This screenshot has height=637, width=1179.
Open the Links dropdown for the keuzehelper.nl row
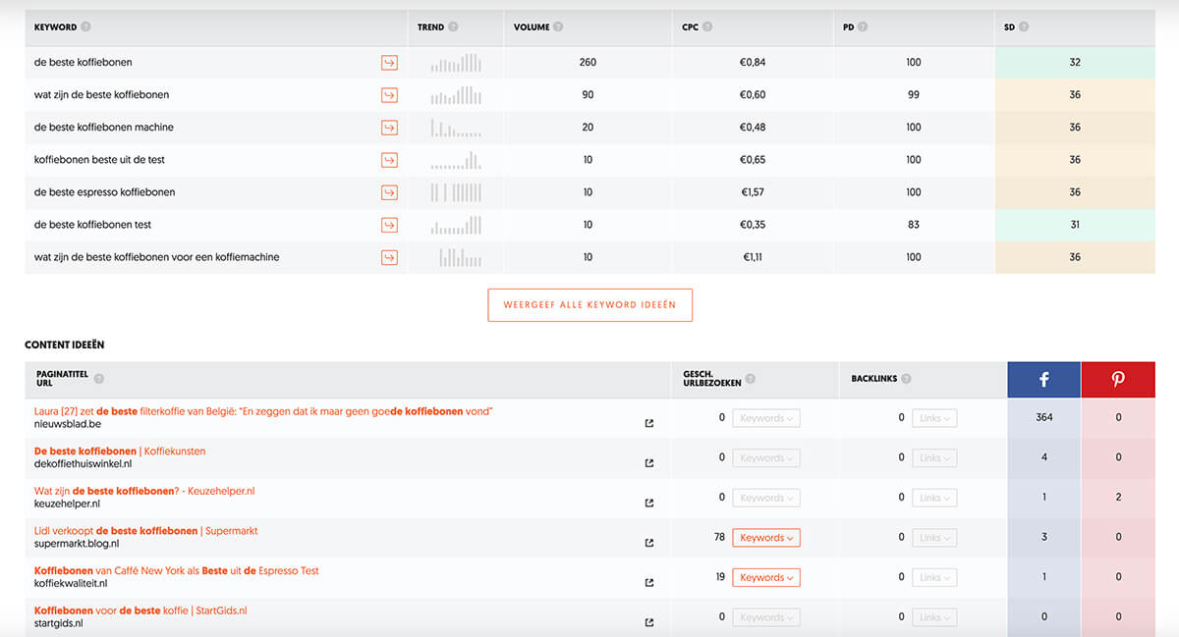[933, 498]
